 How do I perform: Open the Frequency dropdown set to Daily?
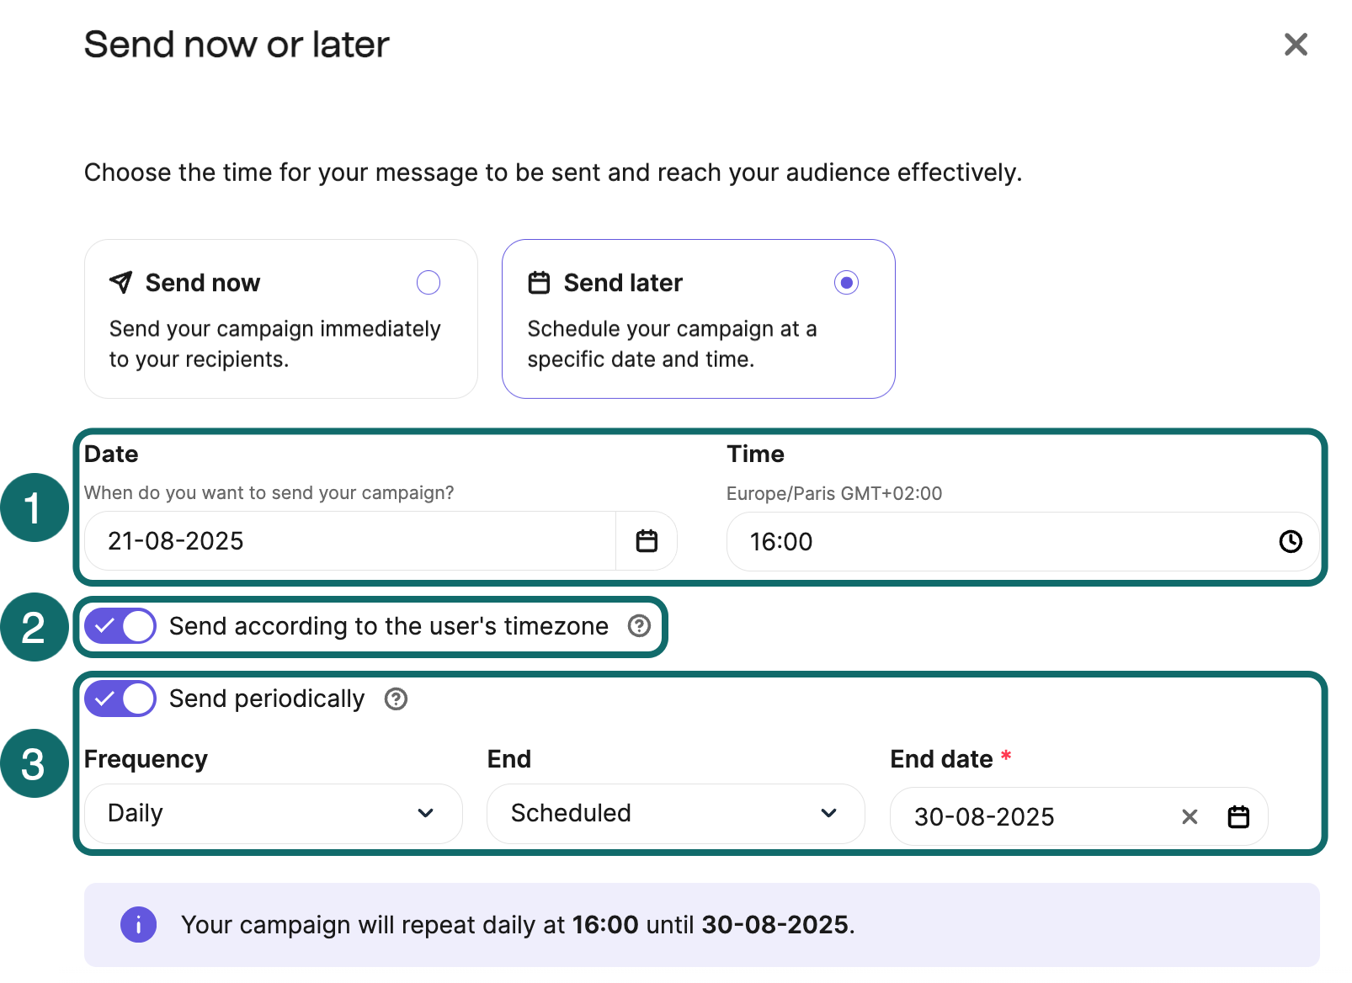point(273,813)
